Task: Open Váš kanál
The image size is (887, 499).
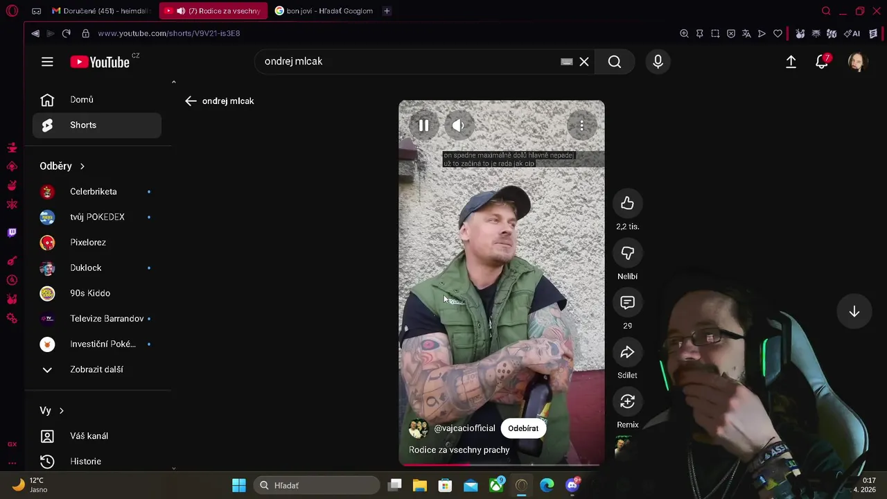Action: (97, 436)
